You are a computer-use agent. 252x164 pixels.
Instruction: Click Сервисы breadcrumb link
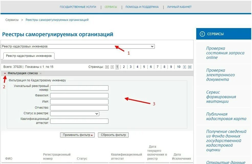pyautogui.click(x=12, y=20)
